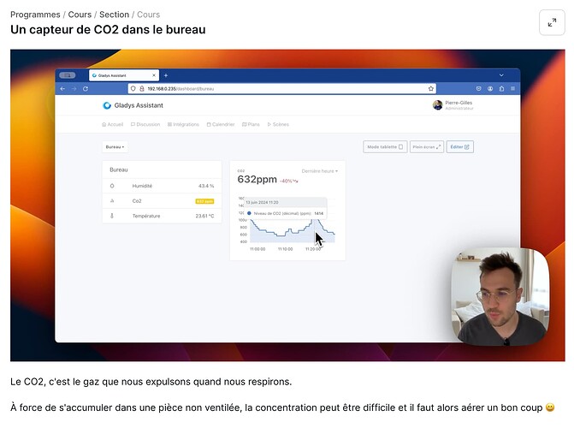This screenshot has width=574, height=428.
Task: Go to the Plans menu
Action: click(x=251, y=125)
